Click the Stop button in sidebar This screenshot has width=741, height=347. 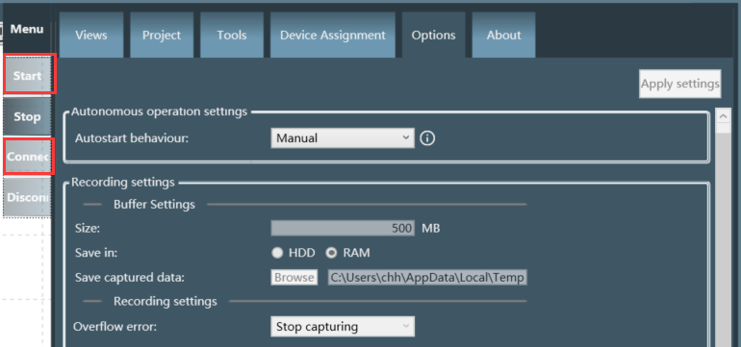coord(27,116)
